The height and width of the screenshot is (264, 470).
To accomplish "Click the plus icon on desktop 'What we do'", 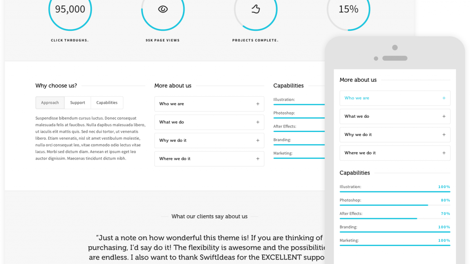I will [x=258, y=122].
